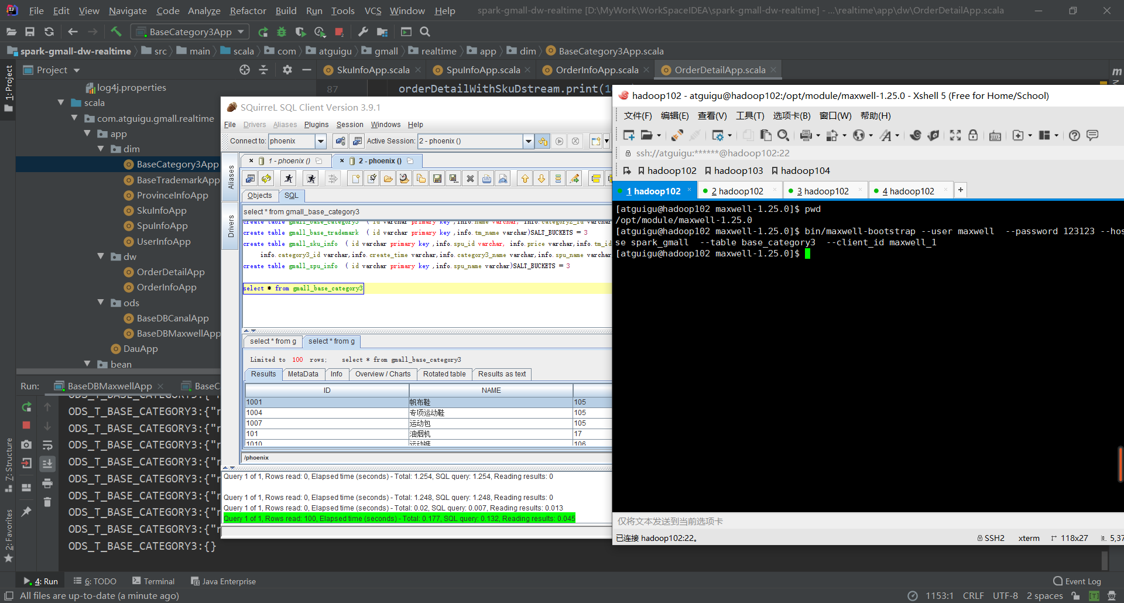Click the help question-mark icon in Xshell toolbar
The height and width of the screenshot is (603, 1124).
click(x=1074, y=135)
